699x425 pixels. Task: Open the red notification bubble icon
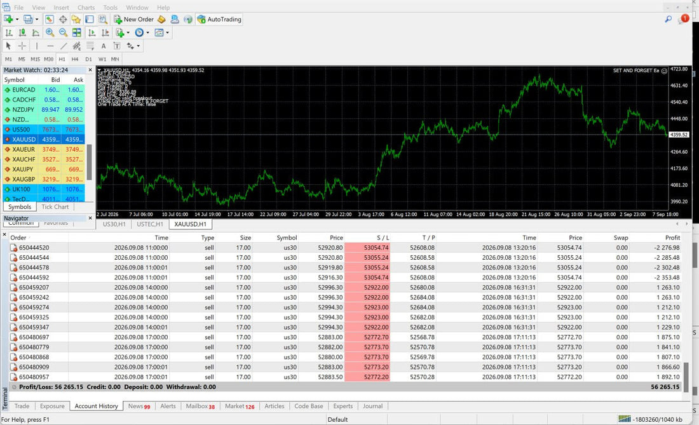tap(684, 19)
